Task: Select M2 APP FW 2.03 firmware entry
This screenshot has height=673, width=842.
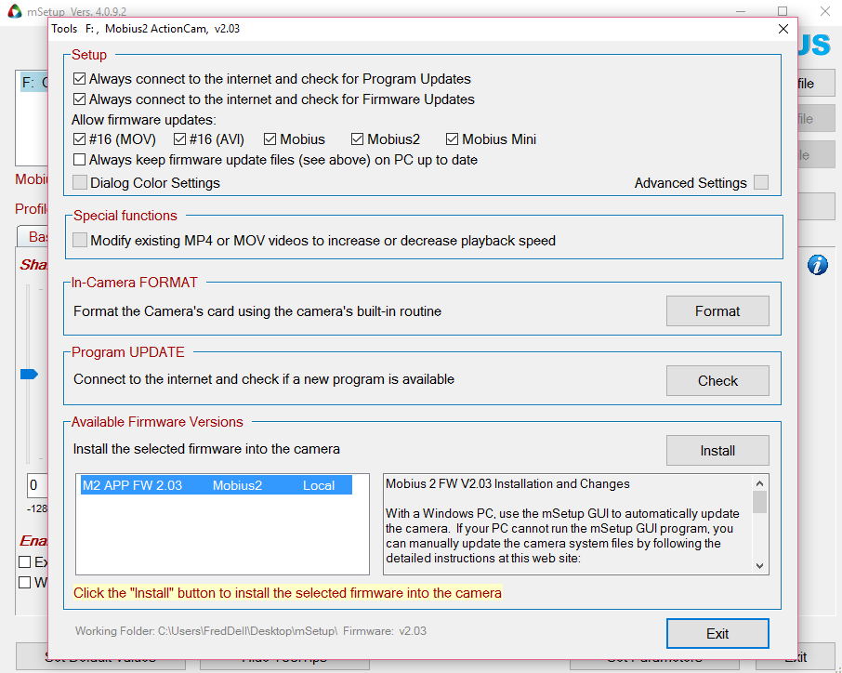Action: [217, 485]
